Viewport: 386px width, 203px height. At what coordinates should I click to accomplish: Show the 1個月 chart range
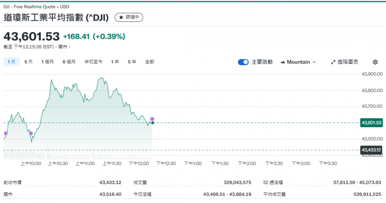[47, 62]
